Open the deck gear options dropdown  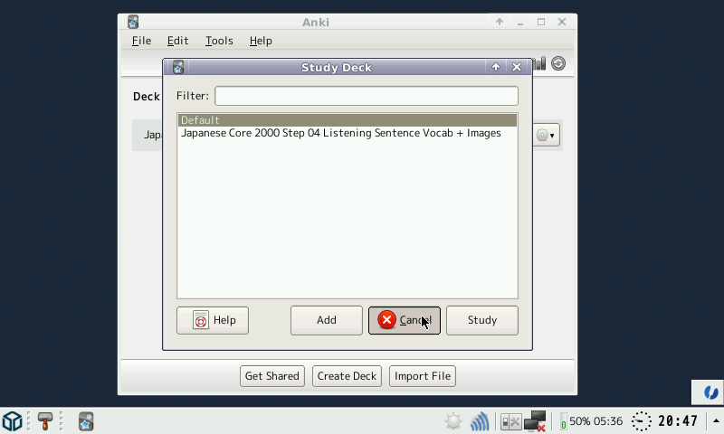[x=547, y=135]
